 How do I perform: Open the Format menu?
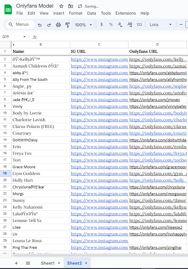[76, 13]
